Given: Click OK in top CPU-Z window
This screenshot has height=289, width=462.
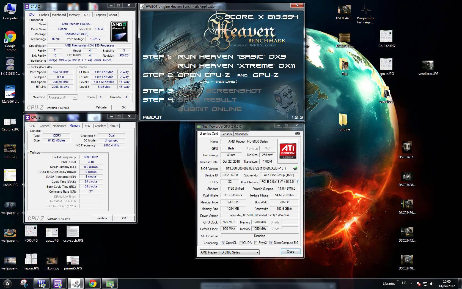Looking at the screenshot, I should [123, 107].
